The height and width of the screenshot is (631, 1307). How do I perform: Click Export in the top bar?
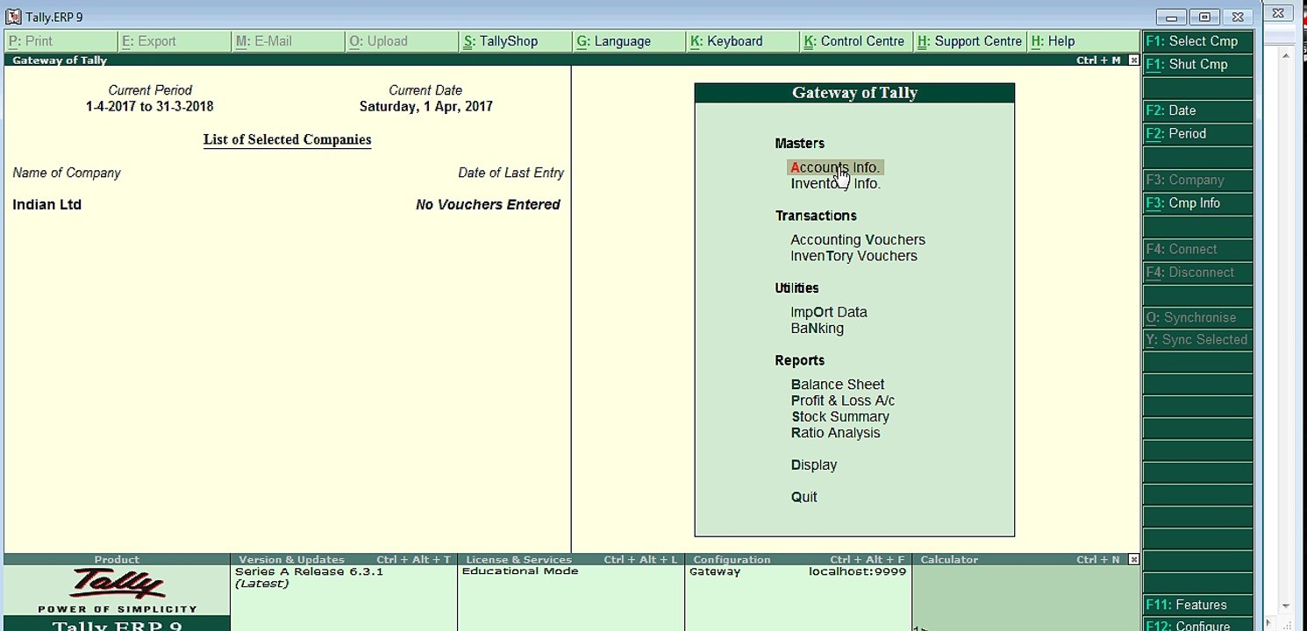[x=175, y=41]
